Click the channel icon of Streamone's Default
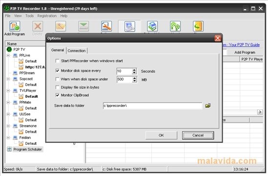The width and height of the screenshot is (268, 176). click(x=21, y=132)
